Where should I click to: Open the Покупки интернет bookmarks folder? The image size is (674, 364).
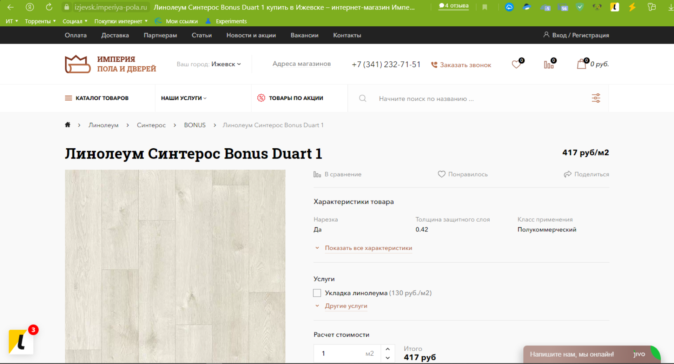[x=121, y=21]
